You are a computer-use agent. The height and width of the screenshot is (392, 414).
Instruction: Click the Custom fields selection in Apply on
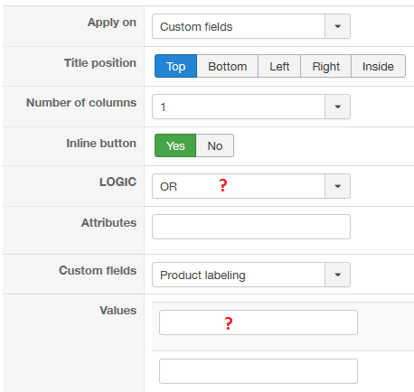tap(239, 26)
